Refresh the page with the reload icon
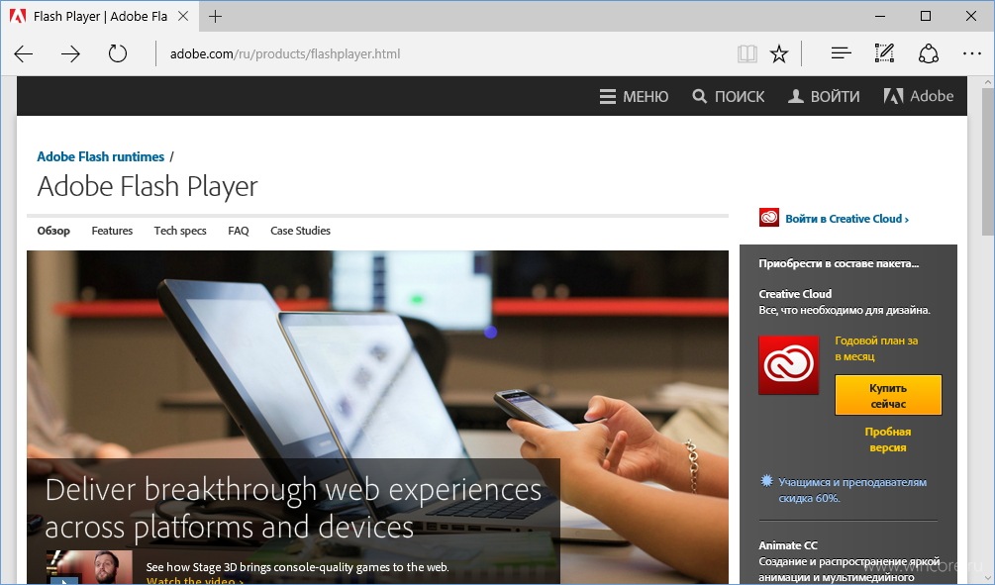 (x=118, y=53)
